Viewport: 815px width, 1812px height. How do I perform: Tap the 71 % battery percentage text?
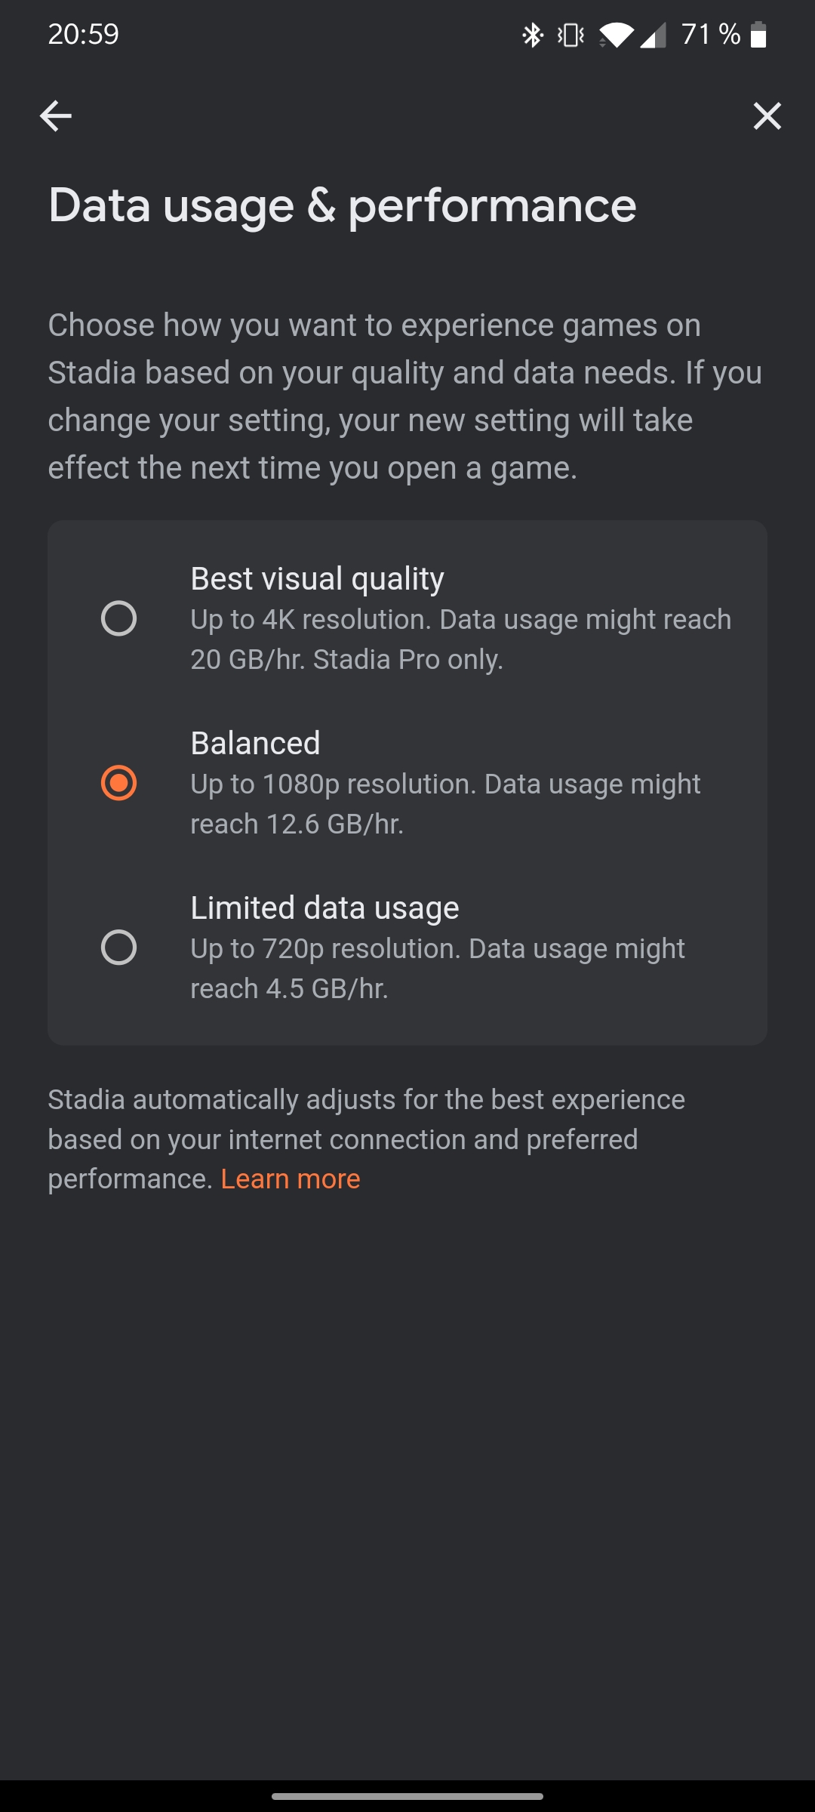click(710, 35)
